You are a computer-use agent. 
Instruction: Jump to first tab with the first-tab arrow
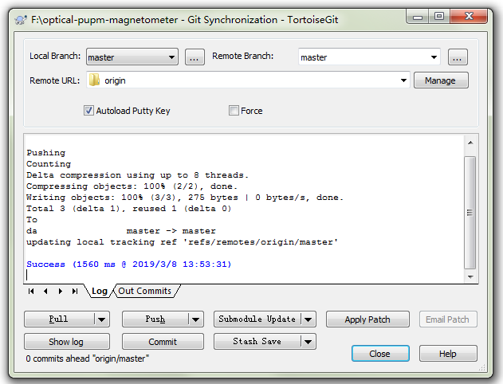[x=31, y=291]
